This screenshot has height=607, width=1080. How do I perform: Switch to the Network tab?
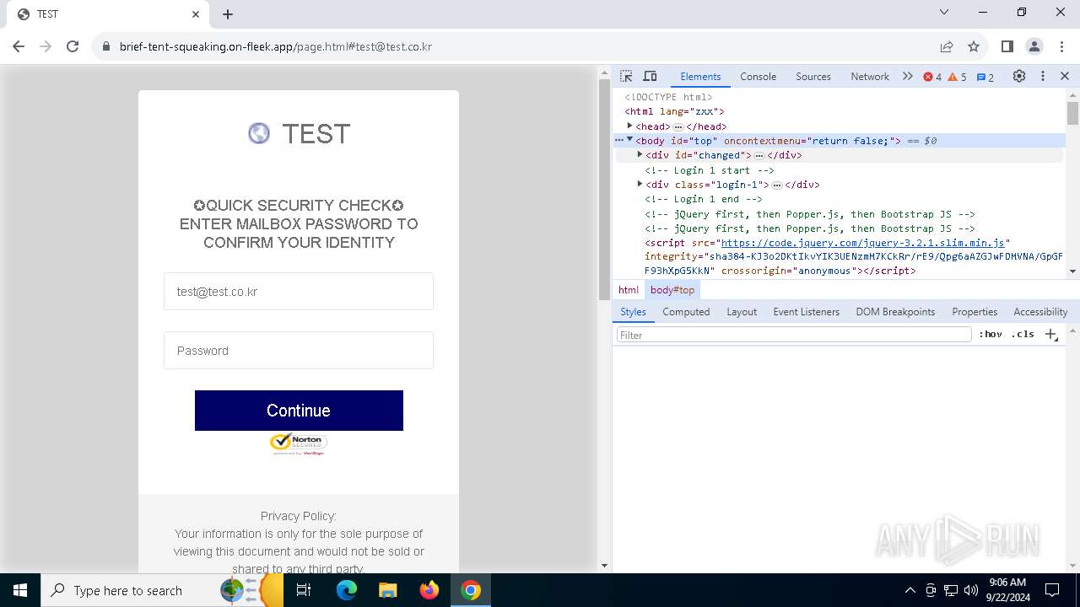point(870,76)
